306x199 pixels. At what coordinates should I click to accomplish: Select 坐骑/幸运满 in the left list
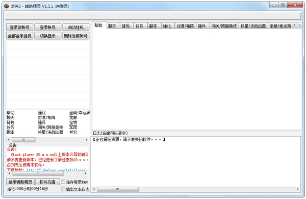tap(79, 113)
